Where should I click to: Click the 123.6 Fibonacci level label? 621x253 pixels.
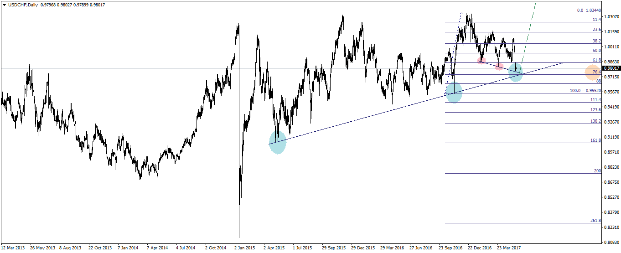click(595, 110)
